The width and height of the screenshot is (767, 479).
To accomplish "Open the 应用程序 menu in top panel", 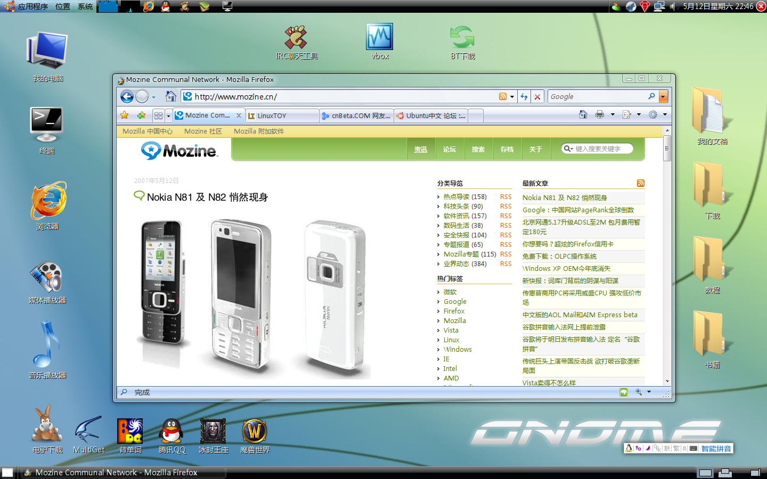I will [x=33, y=6].
